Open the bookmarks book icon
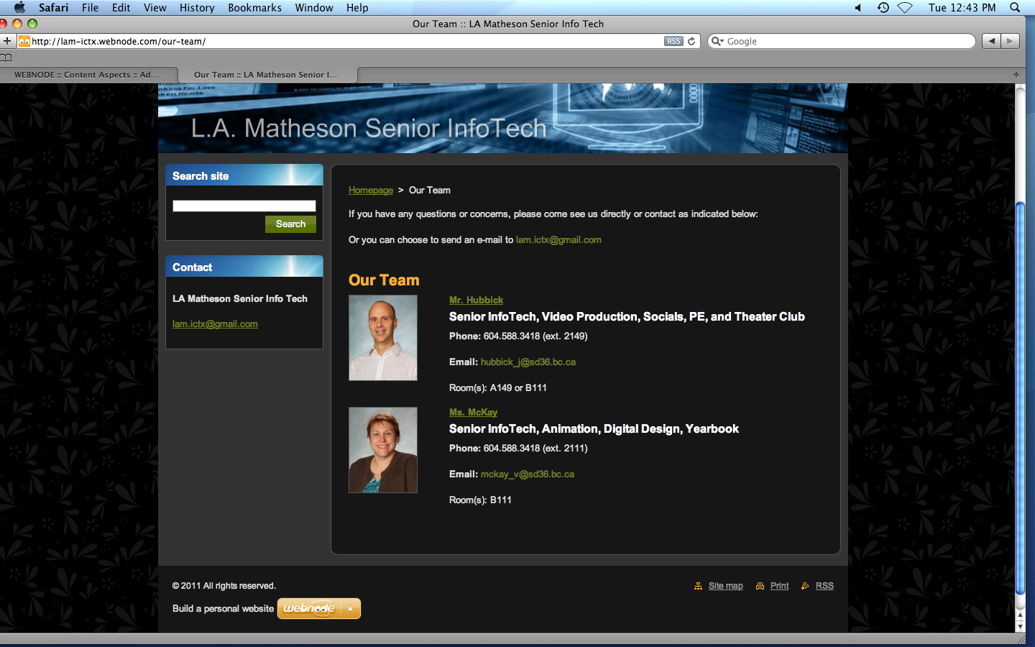The width and height of the screenshot is (1035, 647). 6,58
